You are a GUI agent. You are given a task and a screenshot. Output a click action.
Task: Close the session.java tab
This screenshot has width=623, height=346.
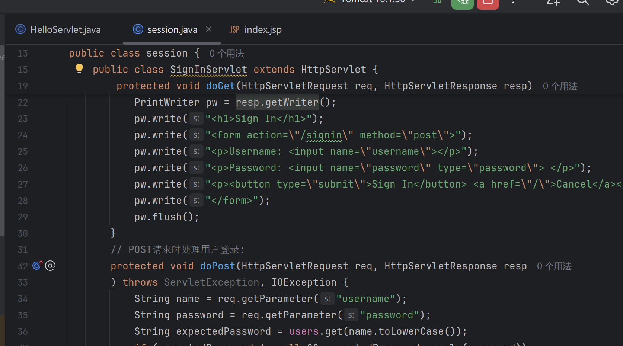coord(209,29)
